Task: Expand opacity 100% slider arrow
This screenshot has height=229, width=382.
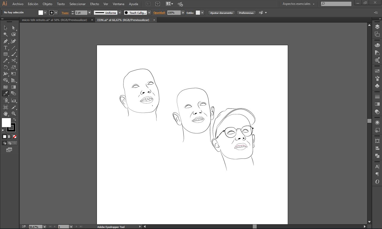Action: 183,13
